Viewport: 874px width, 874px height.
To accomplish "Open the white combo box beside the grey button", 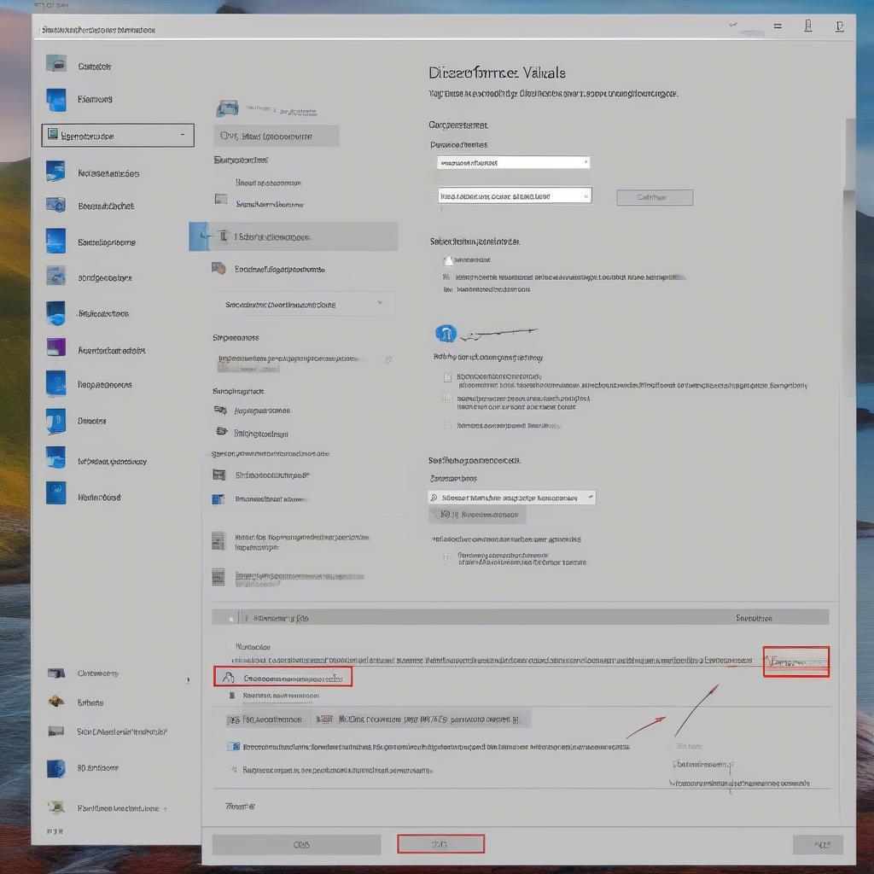I will [515, 195].
